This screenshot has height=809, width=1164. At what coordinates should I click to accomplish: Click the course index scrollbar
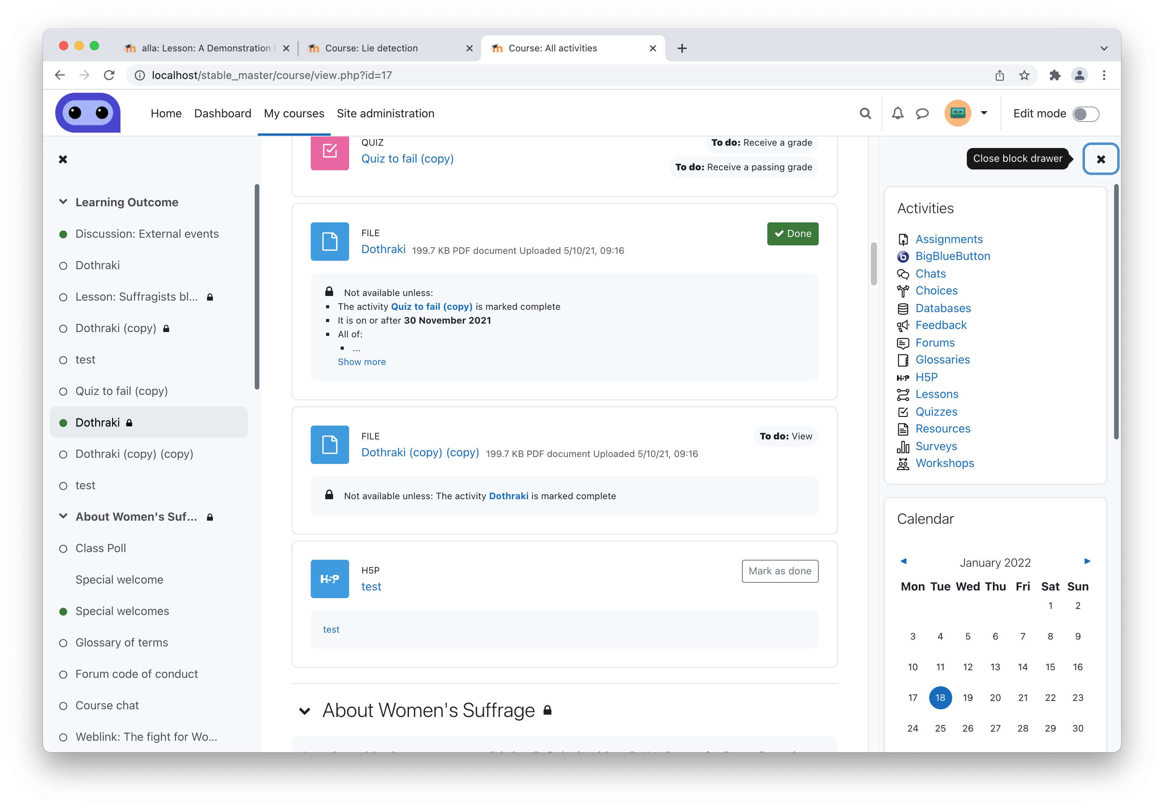[x=257, y=287]
